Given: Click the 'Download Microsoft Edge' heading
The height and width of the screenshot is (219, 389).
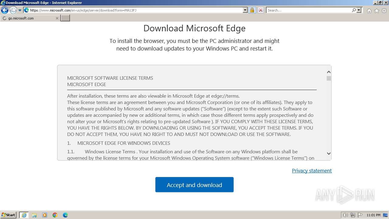Looking at the screenshot, I should click(x=194, y=28).
